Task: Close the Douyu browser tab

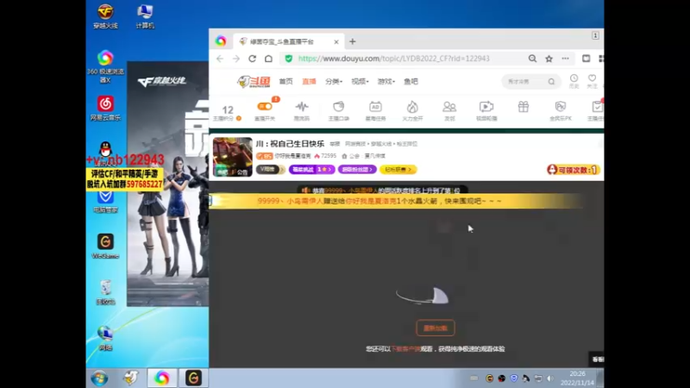Action: coord(336,41)
